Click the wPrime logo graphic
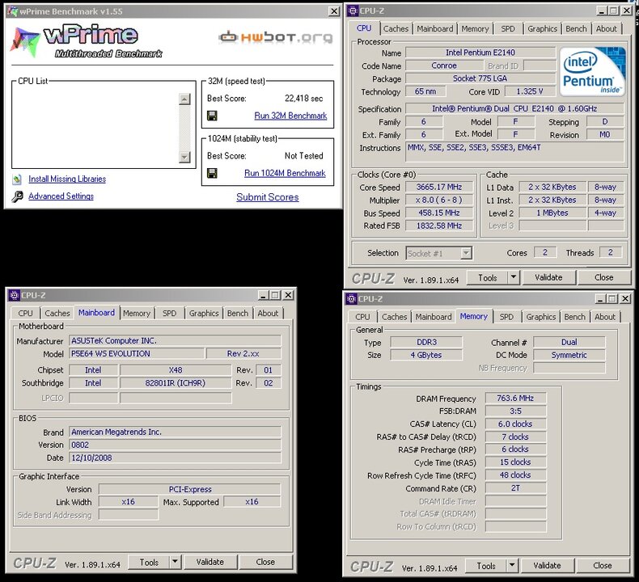 (87, 40)
